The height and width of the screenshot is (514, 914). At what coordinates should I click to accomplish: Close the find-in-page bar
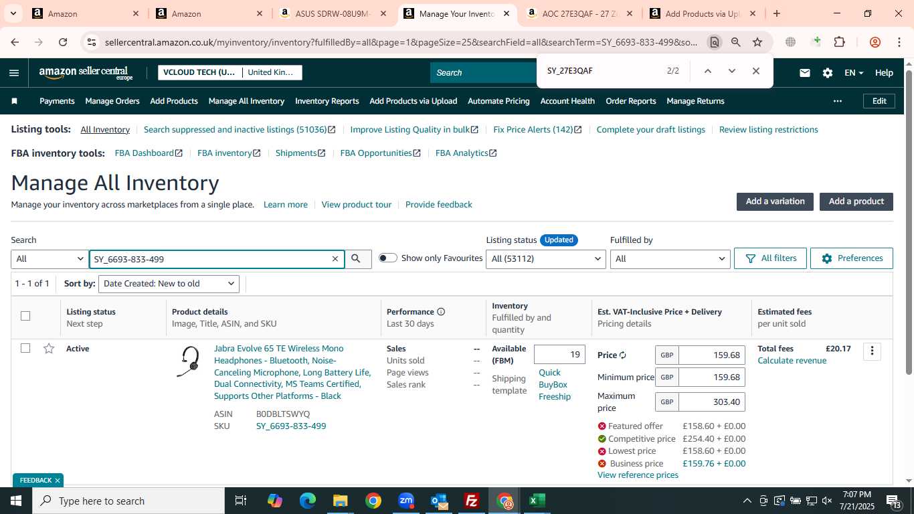point(755,71)
